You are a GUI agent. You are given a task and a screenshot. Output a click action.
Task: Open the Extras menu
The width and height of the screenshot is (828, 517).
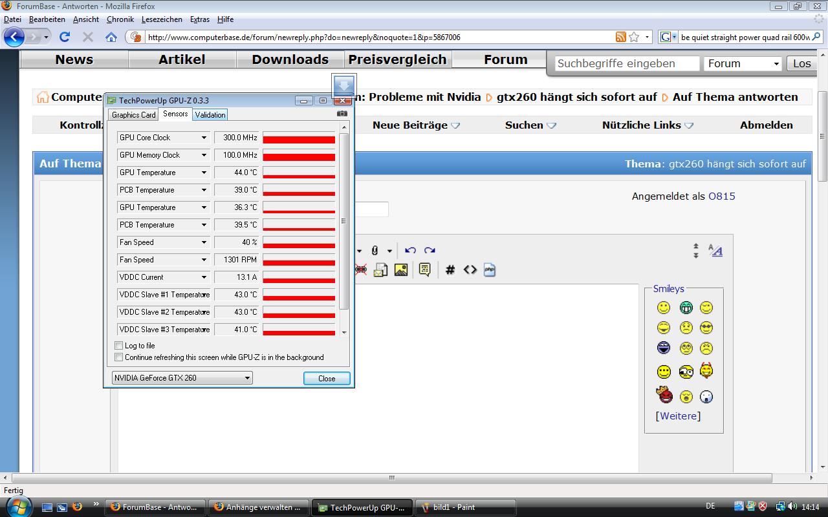click(200, 19)
